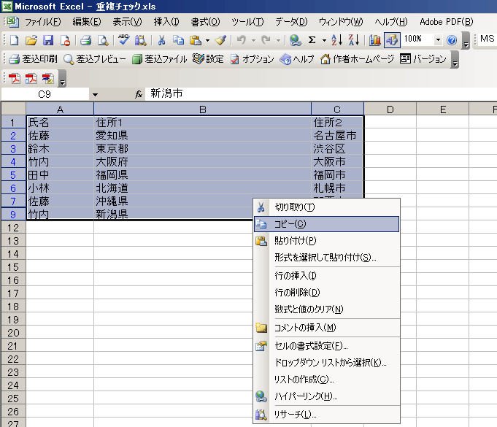
Task: Select セルの書式設定(F) in context menu
Action: 311,345
